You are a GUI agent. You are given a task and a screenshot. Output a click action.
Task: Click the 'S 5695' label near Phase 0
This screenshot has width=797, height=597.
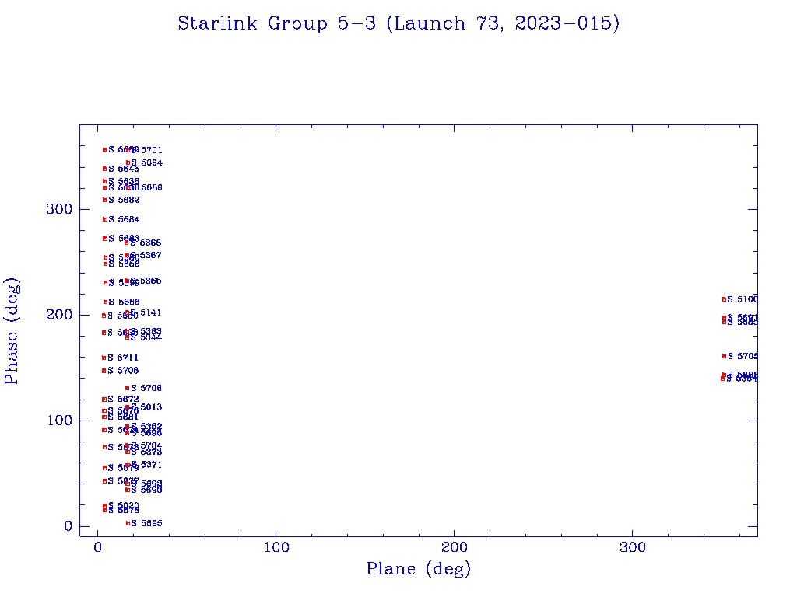tap(146, 523)
